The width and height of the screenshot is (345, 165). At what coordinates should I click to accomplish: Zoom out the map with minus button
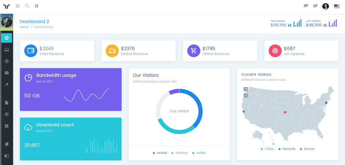pyautogui.click(x=246, y=95)
